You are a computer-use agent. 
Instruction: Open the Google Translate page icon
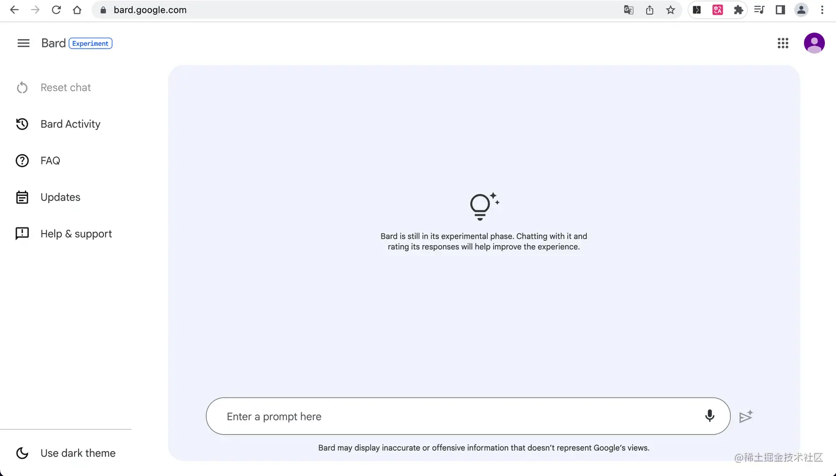pyautogui.click(x=629, y=10)
